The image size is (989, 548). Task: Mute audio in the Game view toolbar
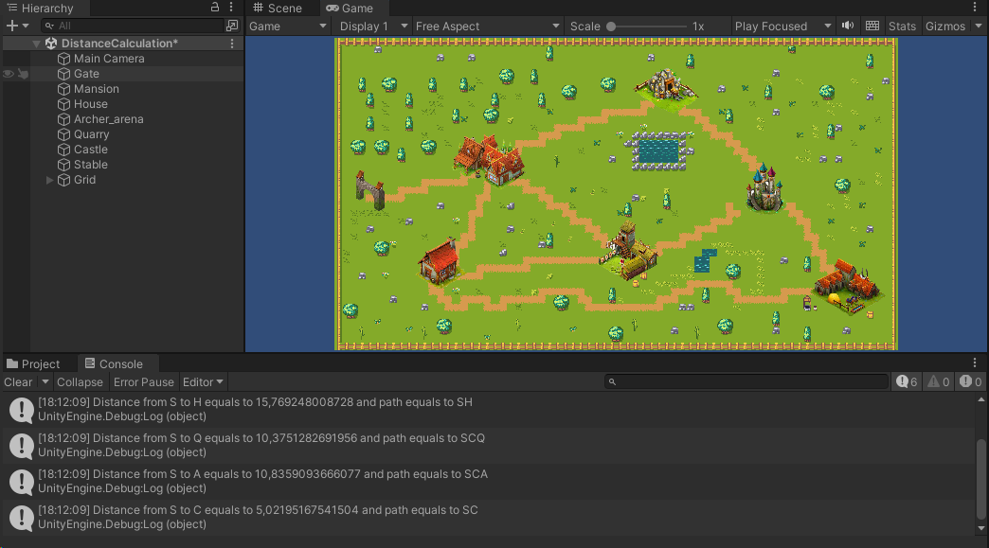pyautogui.click(x=848, y=26)
